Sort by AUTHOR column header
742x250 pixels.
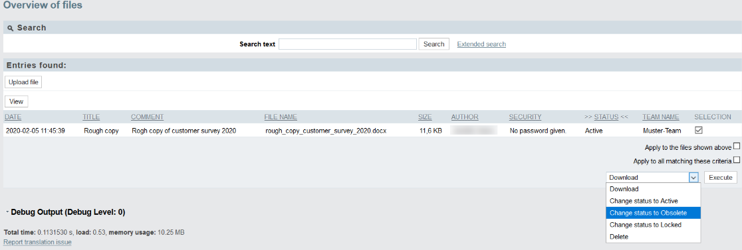click(465, 117)
